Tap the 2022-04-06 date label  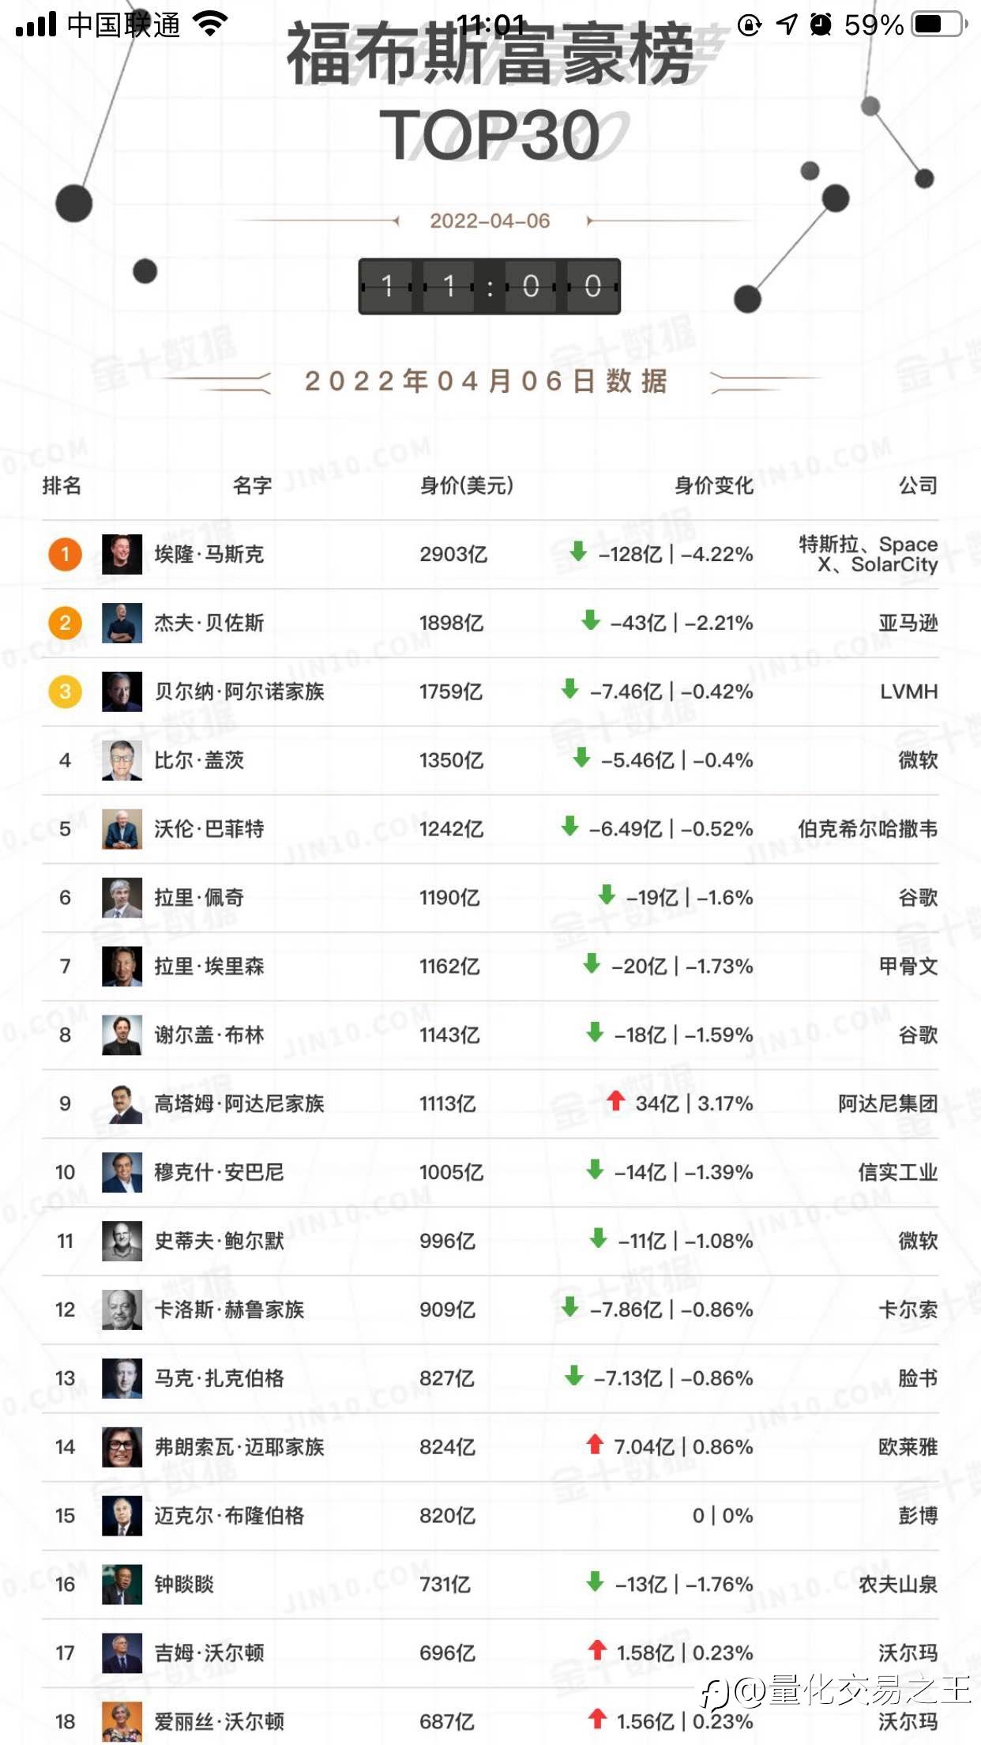tap(490, 220)
